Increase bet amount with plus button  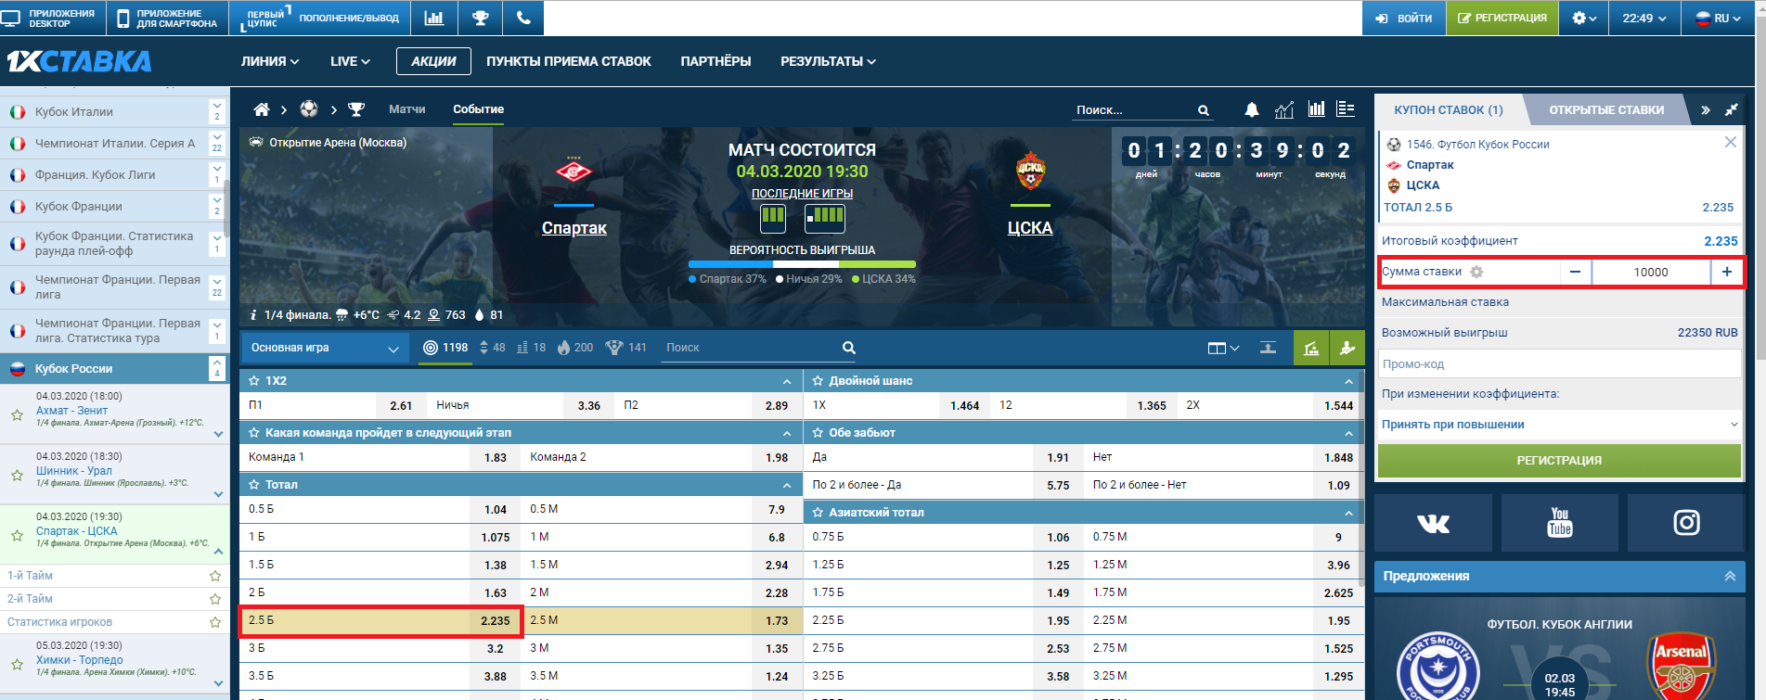point(1726,272)
